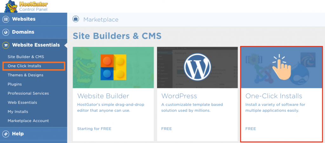Click the One-Click Installs hand thumbnail
This screenshot has height=143, width=325.
pos(282,67)
